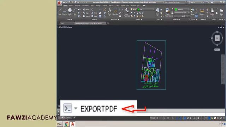Click the command line prompt icon
226x127 pixels.
coord(67,108)
